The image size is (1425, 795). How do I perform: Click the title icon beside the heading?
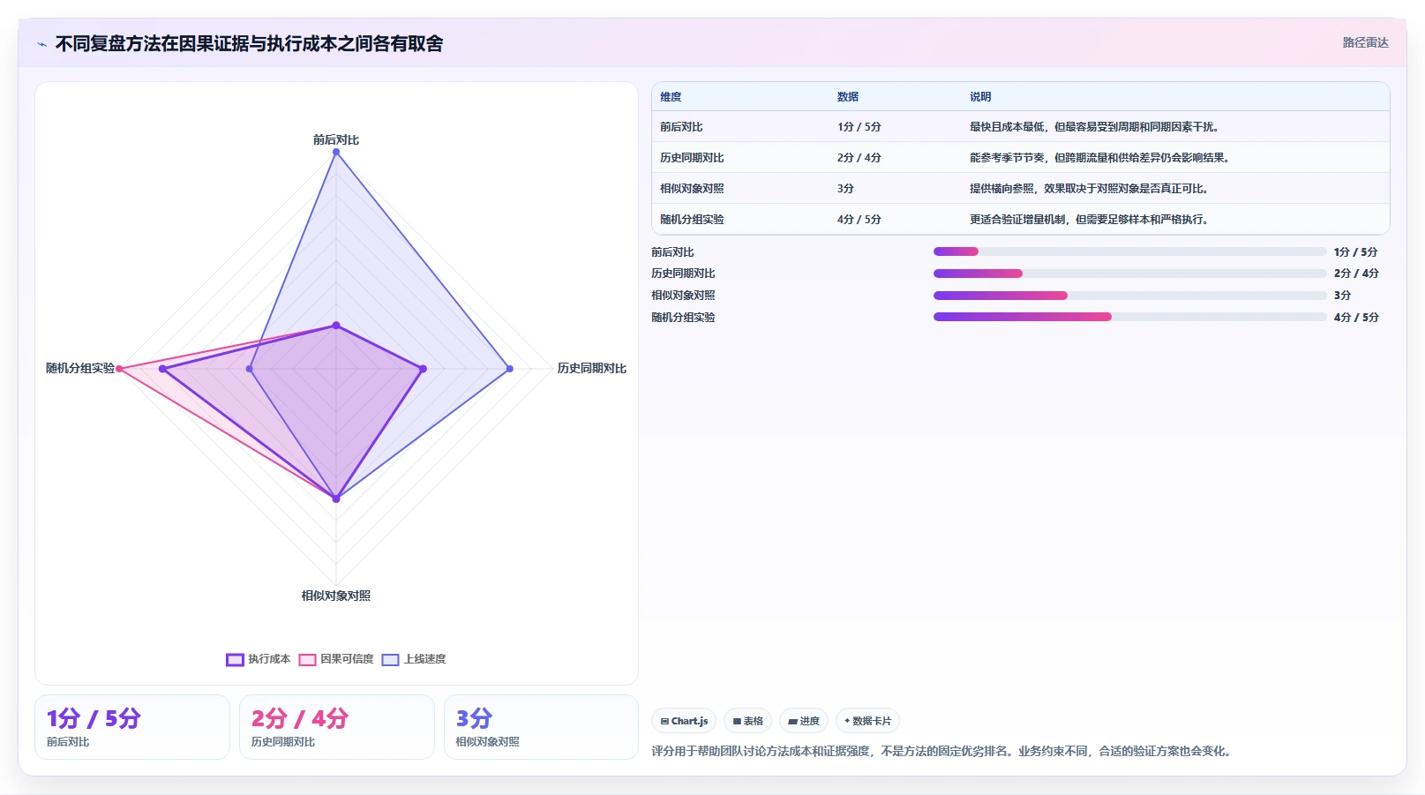(41, 44)
